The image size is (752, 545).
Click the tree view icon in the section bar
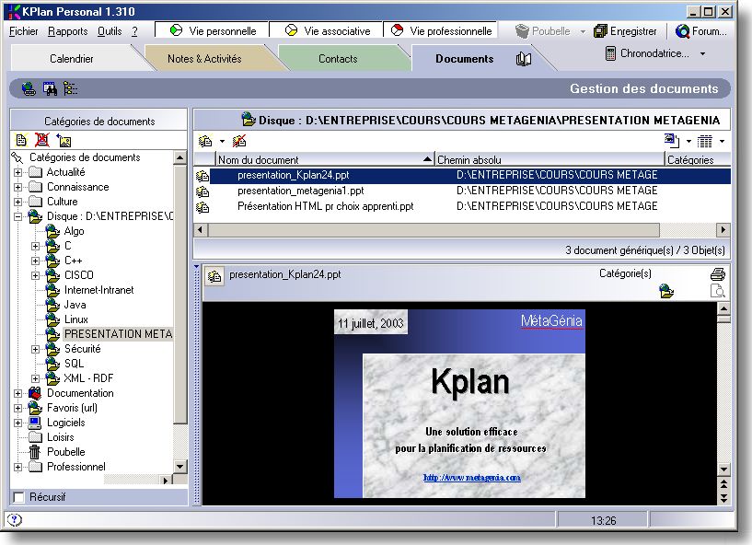(x=71, y=88)
